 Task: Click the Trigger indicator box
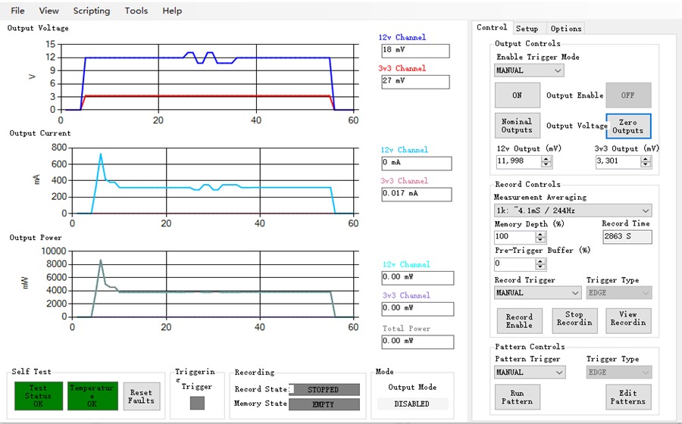196,404
